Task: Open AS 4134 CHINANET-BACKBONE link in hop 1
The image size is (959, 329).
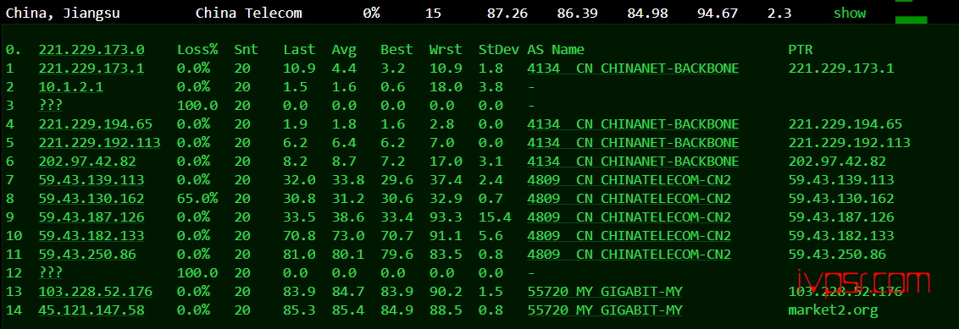Action: coord(633,69)
